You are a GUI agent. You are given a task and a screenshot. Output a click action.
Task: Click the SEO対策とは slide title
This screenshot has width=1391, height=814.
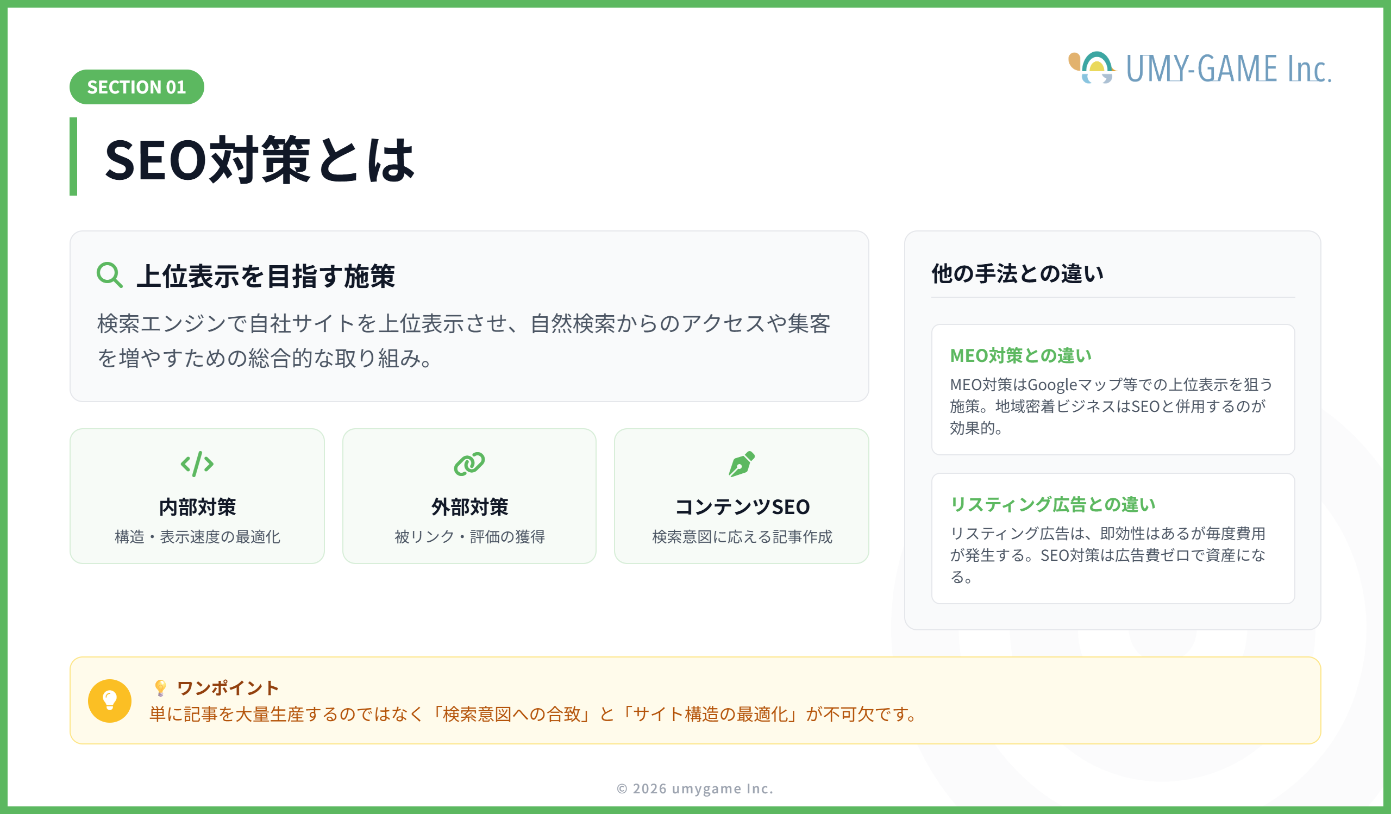(x=259, y=160)
